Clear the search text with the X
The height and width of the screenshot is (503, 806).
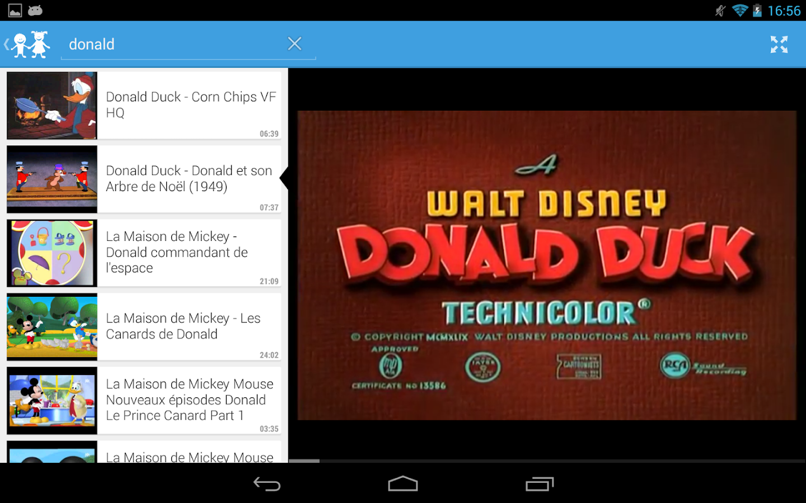tap(294, 44)
